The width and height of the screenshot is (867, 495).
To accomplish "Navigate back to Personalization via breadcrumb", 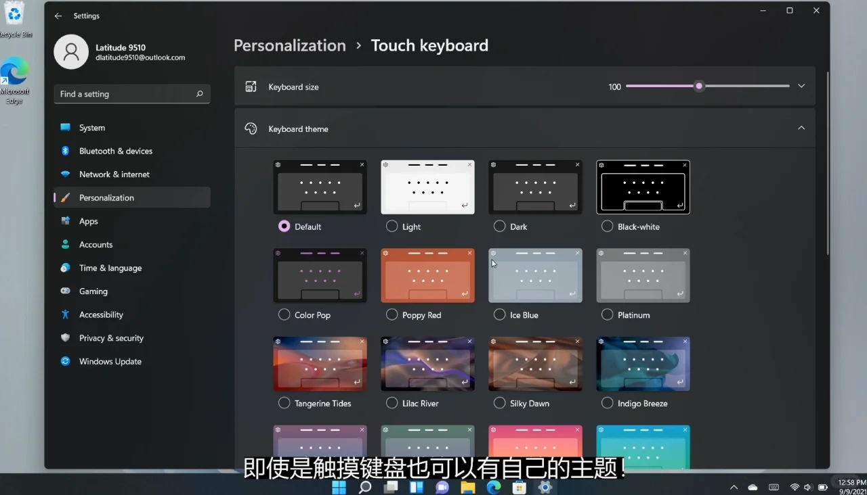I will tap(290, 45).
